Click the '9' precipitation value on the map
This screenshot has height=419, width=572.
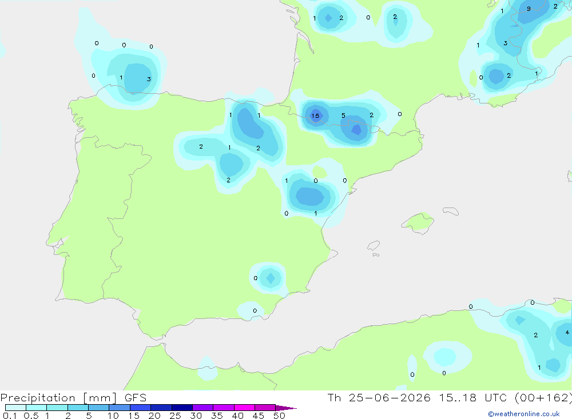click(x=529, y=9)
